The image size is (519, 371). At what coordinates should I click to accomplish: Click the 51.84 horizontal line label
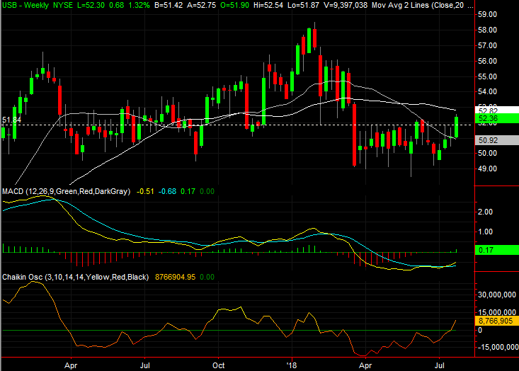(x=12, y=120)
